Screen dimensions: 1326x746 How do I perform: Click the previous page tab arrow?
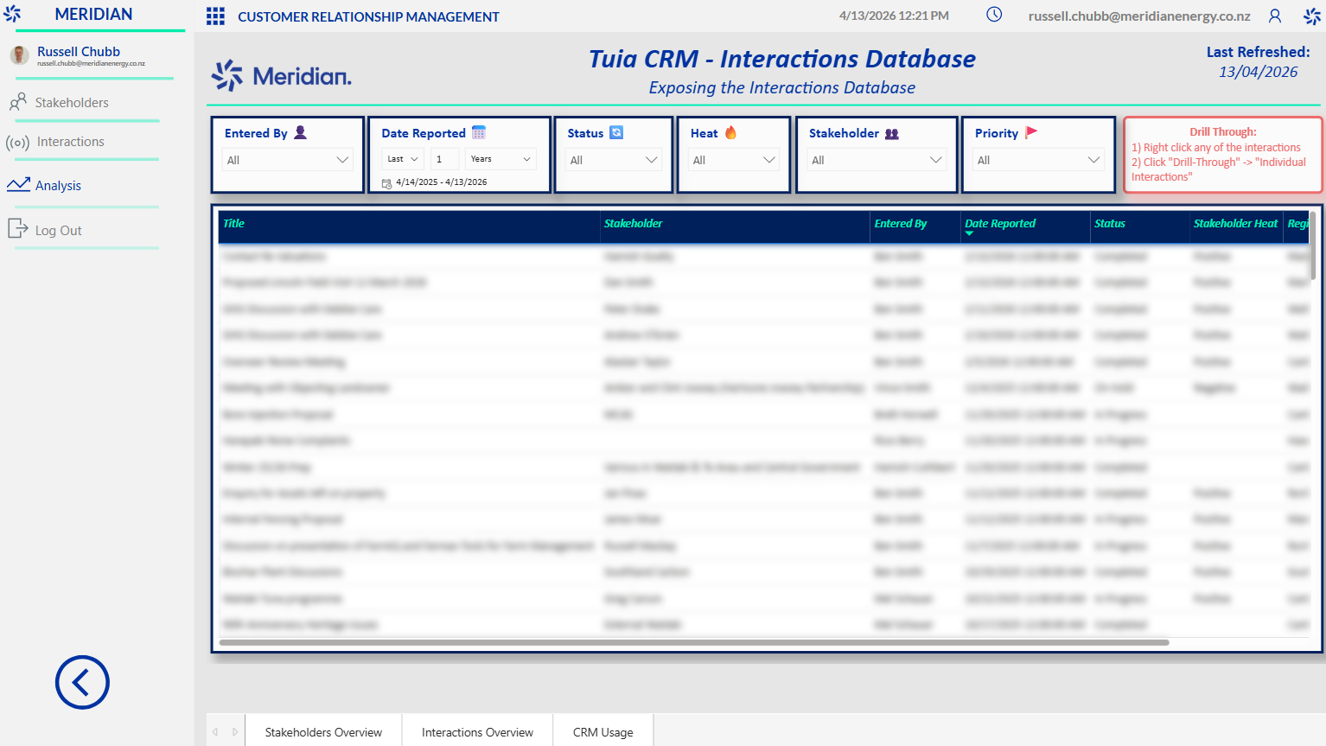[215, 732]
